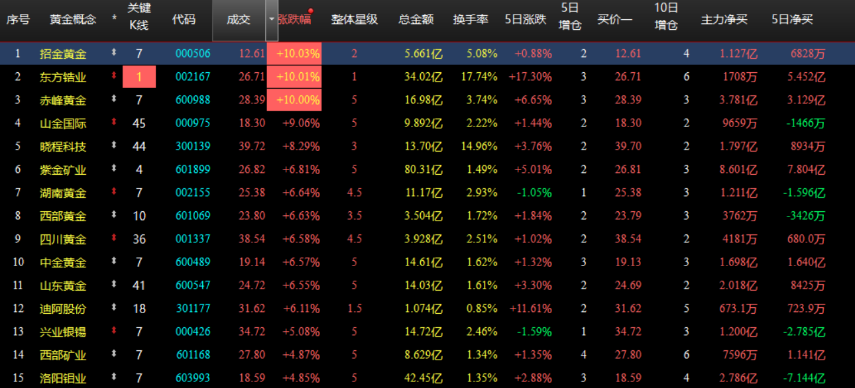Viewport: 855px width, 388px height.
Task: Select the 迪阿股份 stock name
Action: pos(63,309)
